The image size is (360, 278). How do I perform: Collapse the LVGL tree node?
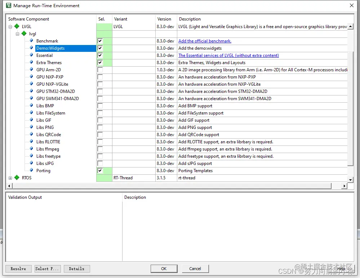pyautogui.click(x=10, y=27)
